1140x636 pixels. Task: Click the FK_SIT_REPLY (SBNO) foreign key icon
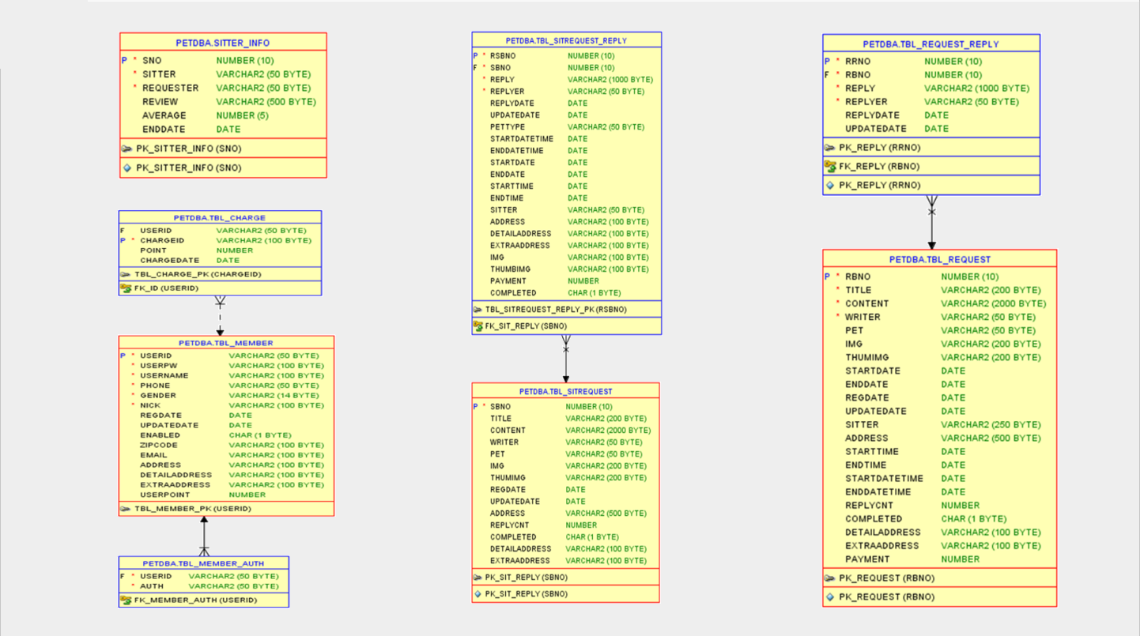pos(478,326)
